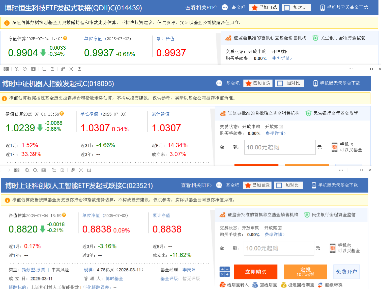Click help icon beside 净值估算 on 机器人指数 page
The image size is (381, 289).
(x=62, y=113)
